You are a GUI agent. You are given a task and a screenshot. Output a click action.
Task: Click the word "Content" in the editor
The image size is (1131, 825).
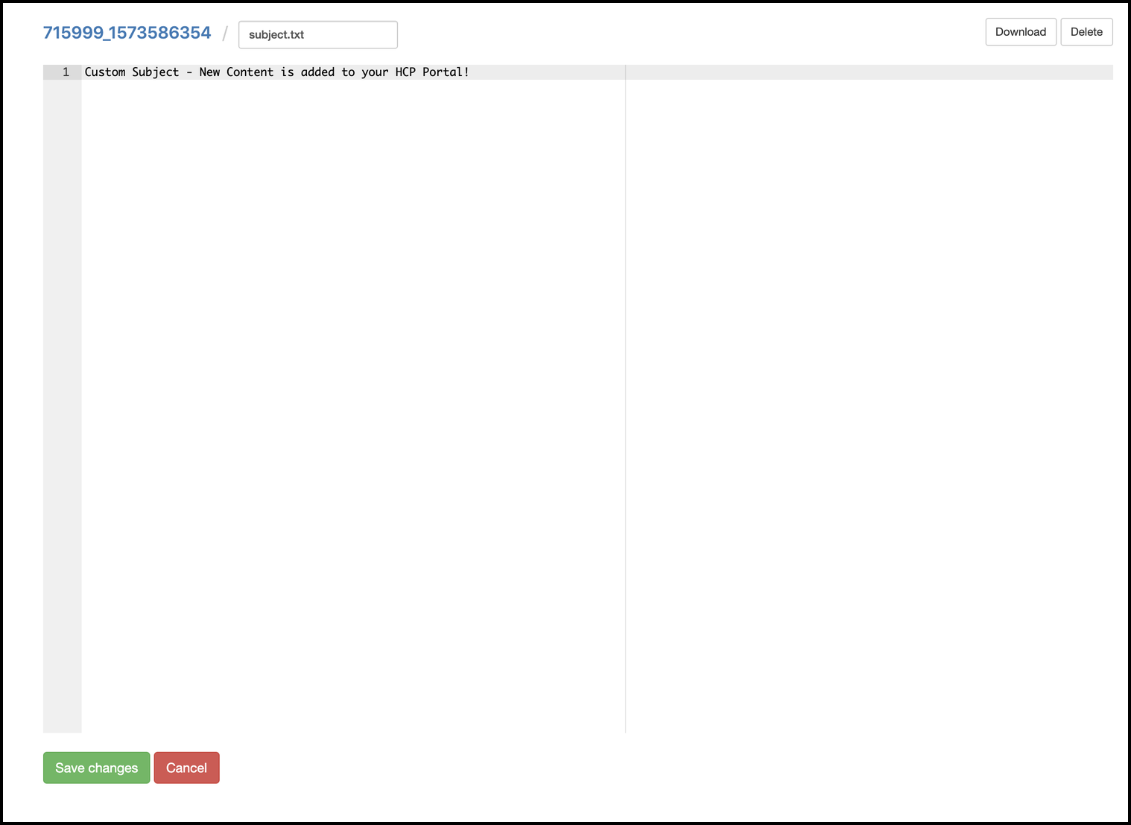(250, 72)
